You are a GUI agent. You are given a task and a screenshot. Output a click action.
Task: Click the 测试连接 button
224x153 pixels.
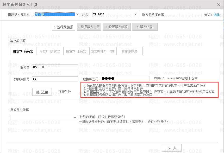pyautogui.click(x=42, y=92)
